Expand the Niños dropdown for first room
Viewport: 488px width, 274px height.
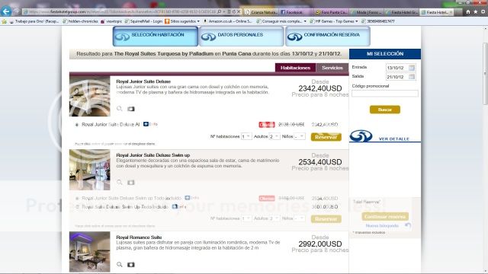[x=300, y=136]
